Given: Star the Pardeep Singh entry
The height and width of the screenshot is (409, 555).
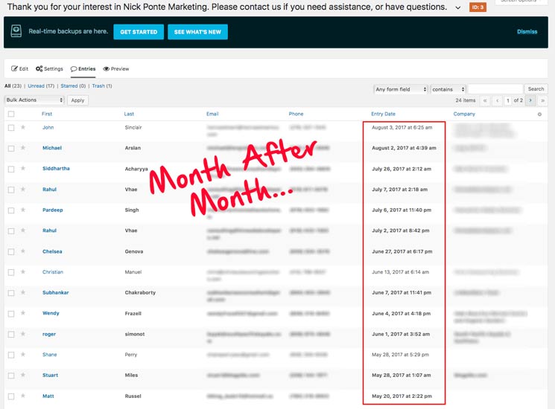Looking at the screenshot, I should click(23, 210).
